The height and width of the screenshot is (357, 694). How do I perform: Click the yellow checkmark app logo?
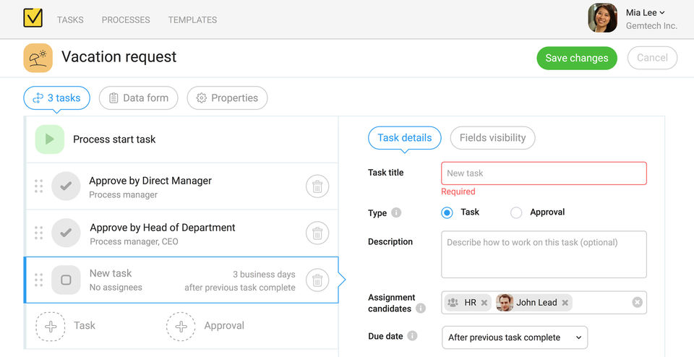(x=33, y=18)
